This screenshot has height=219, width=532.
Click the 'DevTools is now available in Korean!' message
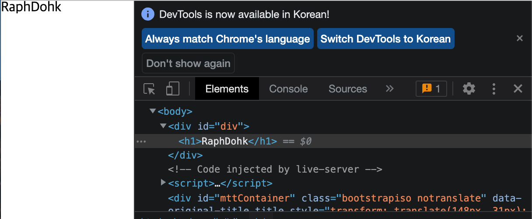(x=244, y=14)
